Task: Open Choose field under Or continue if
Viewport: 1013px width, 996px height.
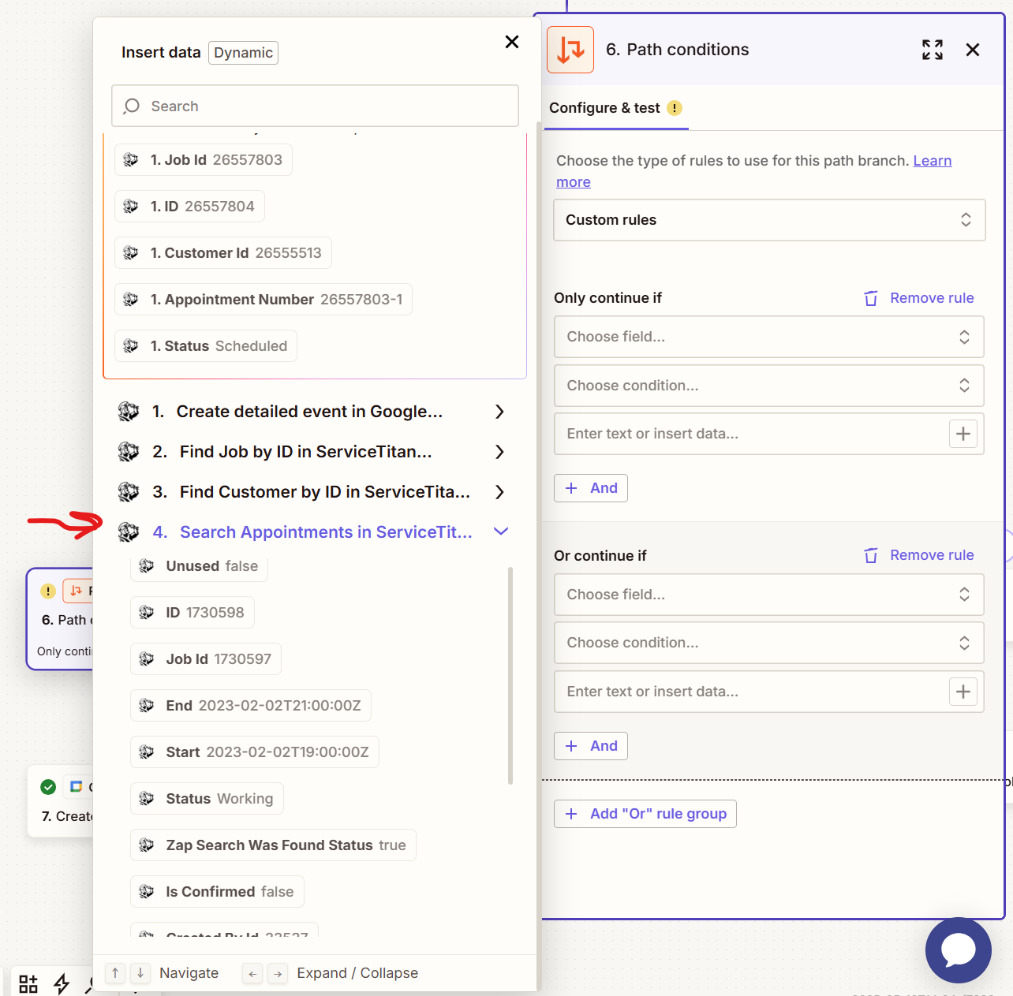Action: coord(769,595)
